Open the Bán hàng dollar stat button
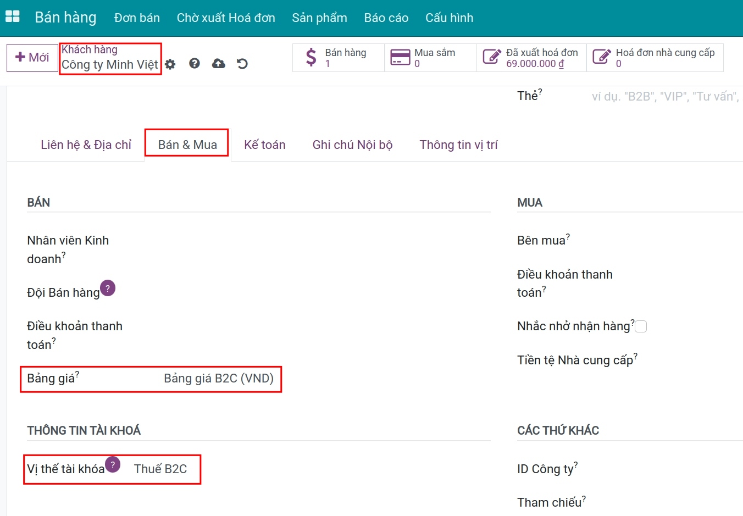 coord(339,58)
